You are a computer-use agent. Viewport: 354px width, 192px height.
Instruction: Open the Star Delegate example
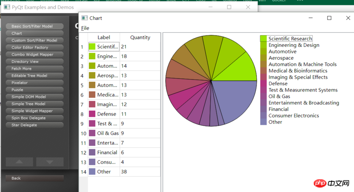coord(35,125)
